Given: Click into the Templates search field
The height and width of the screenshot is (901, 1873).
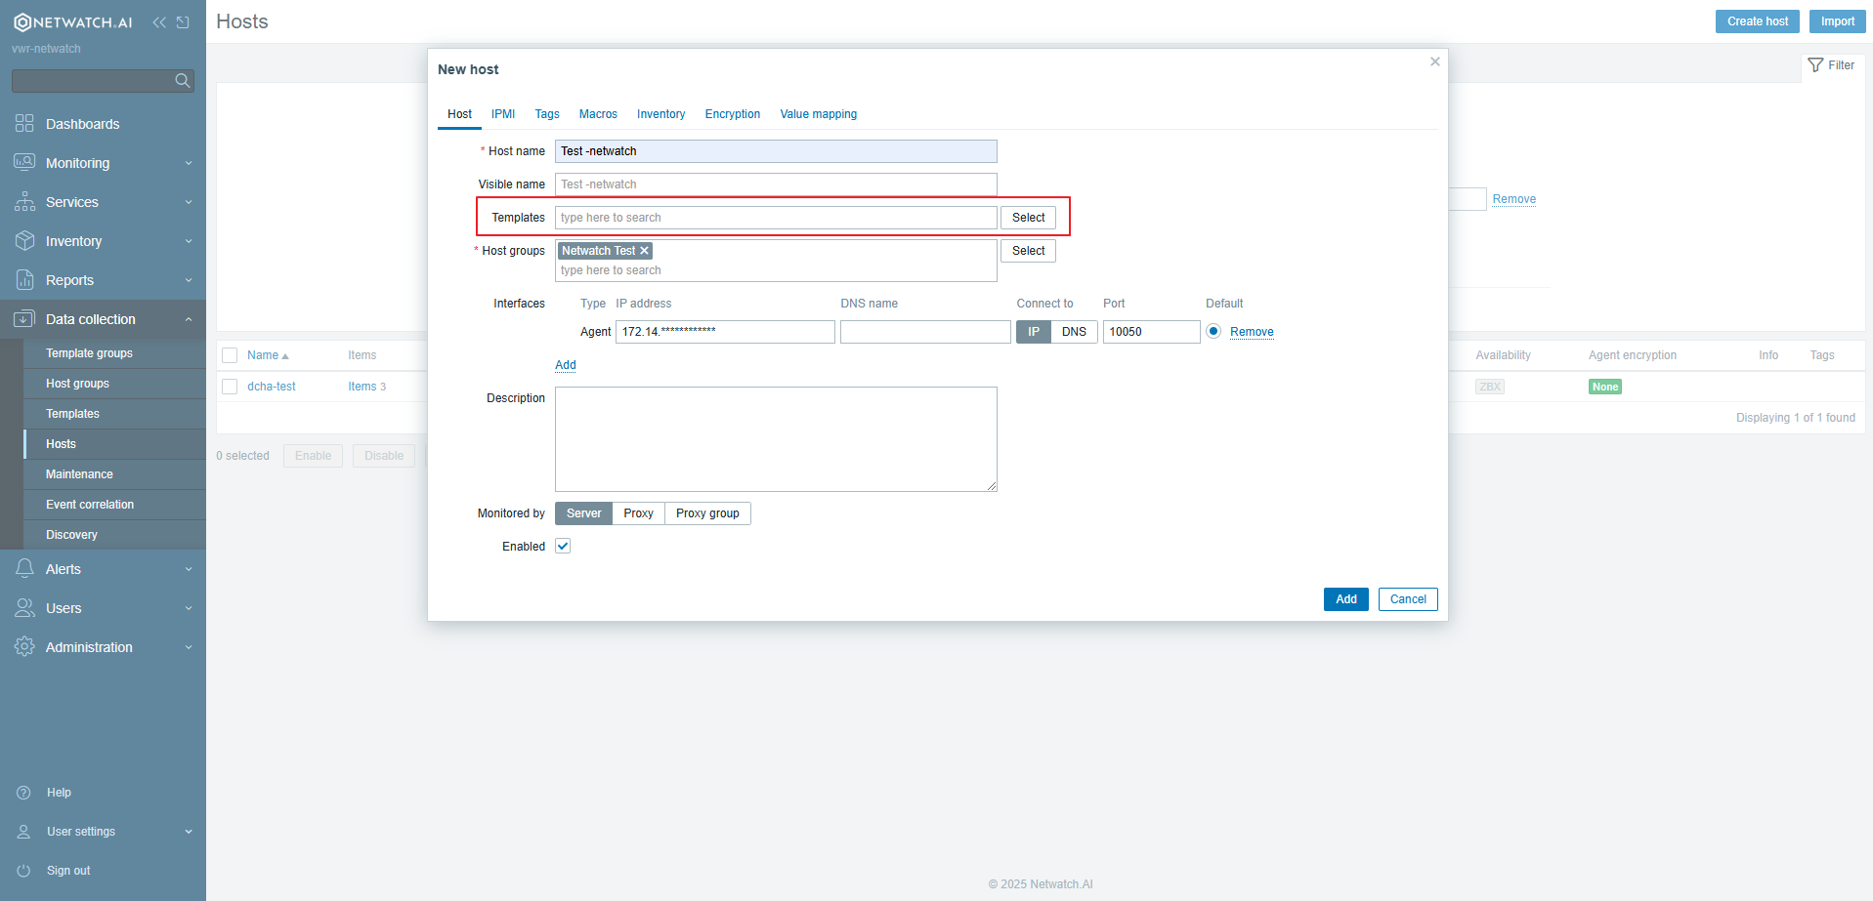Looking at the screenshot, I should 776,218.
